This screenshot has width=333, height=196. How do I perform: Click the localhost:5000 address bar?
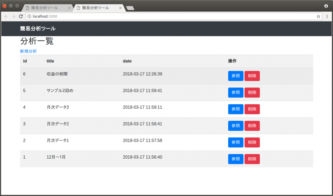pos(163,16)
